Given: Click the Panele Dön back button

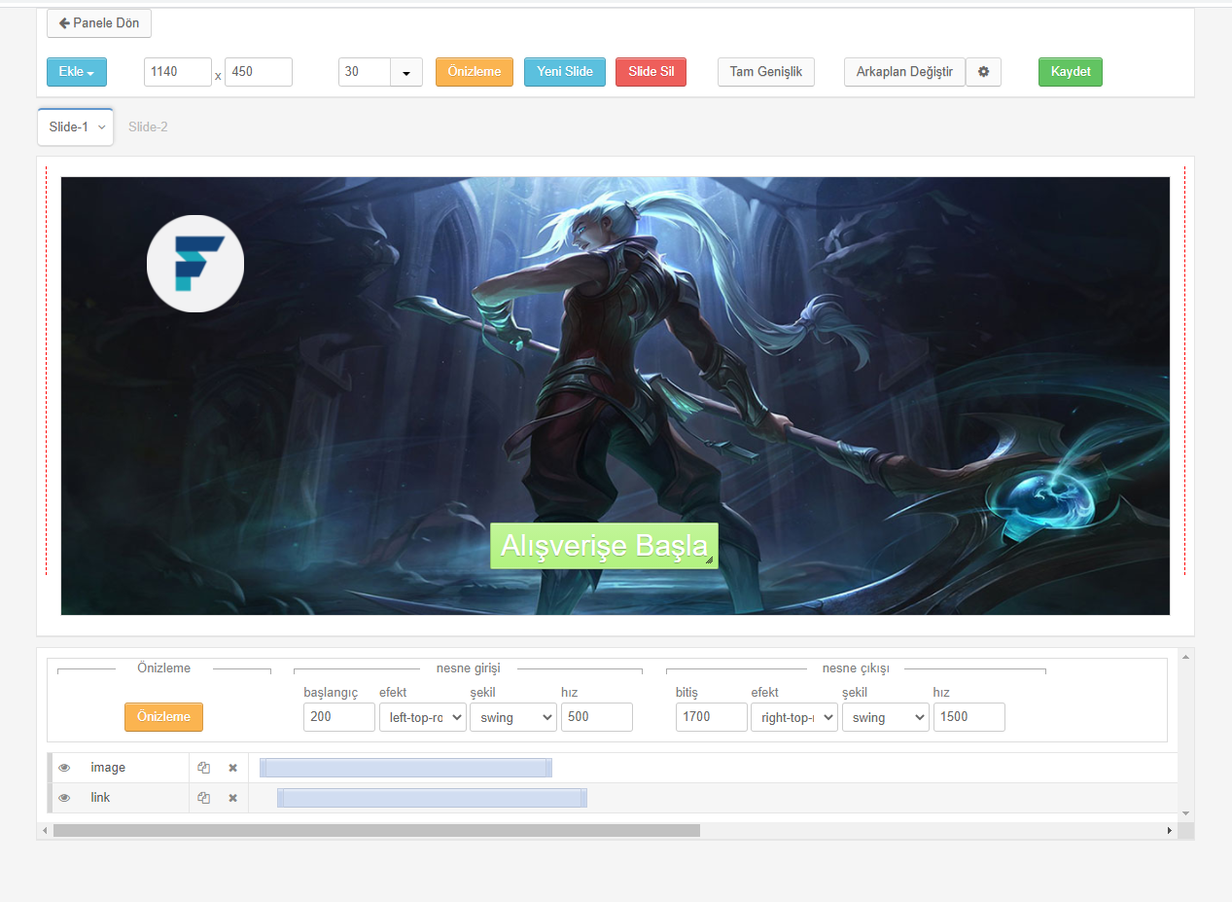Looking at the screenshot, I should pyautogui.click(x=99, y=23).
